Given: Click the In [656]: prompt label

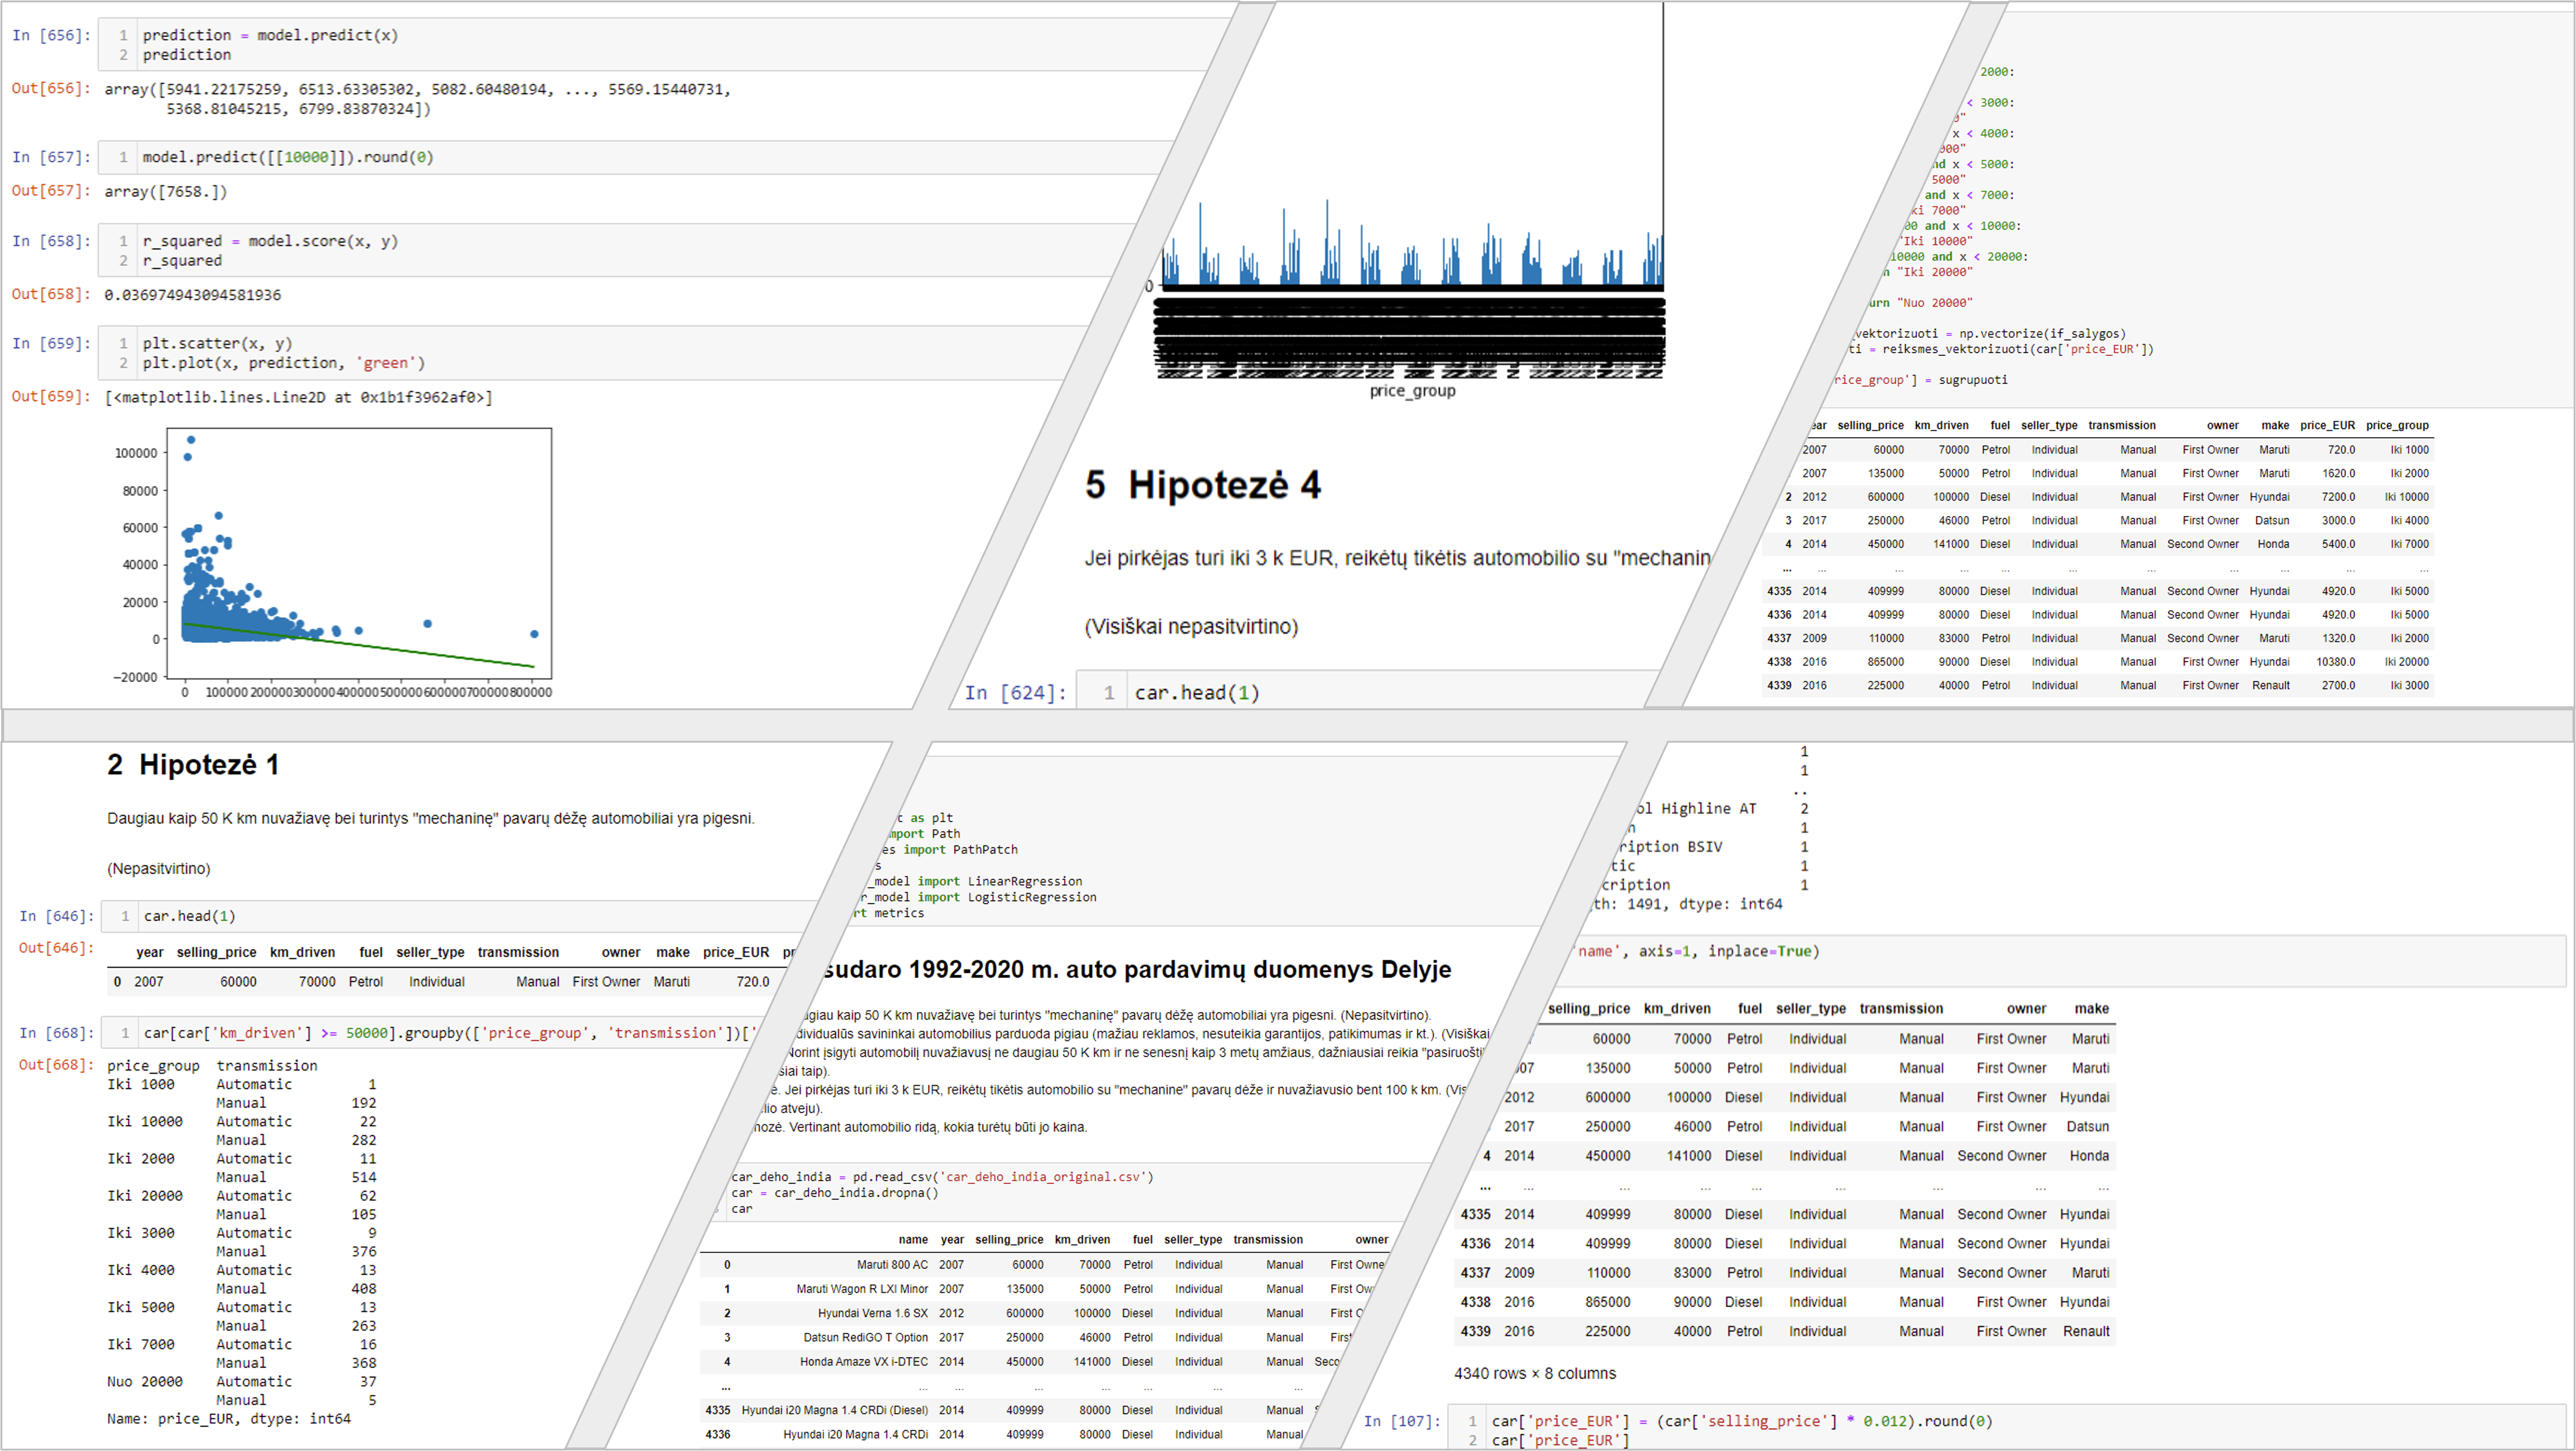Looking at the screenshot, I should 52,35.
